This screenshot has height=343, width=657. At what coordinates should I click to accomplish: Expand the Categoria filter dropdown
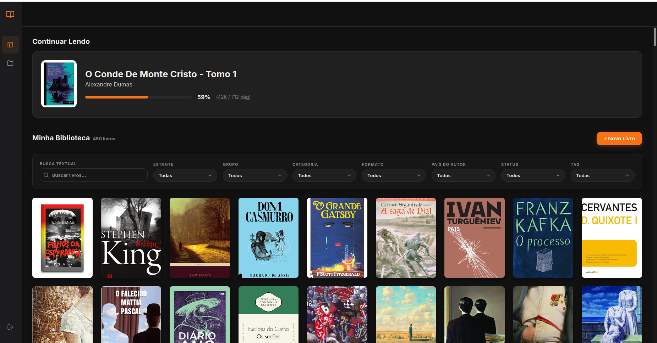324,175
